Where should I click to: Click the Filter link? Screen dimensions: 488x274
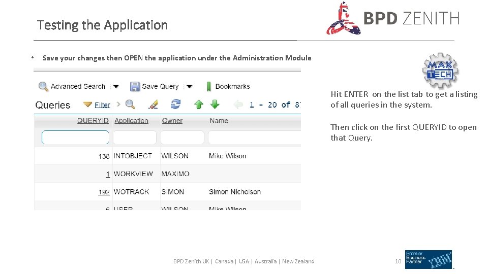[102, 105]
